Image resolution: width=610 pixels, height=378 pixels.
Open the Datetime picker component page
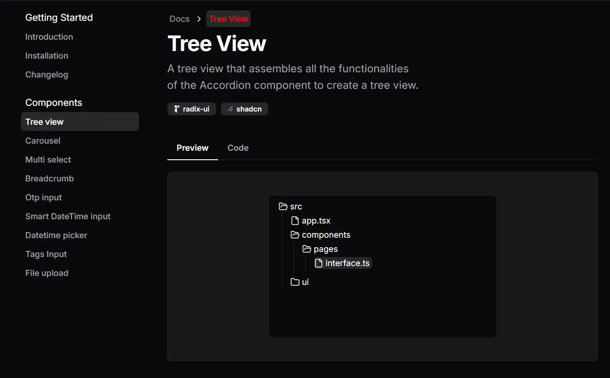tap(56, 235)
